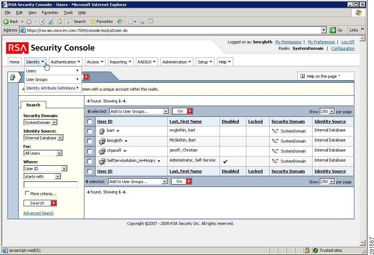Open the For All Users dropdown
374x255 pixels.
point(43,153)
